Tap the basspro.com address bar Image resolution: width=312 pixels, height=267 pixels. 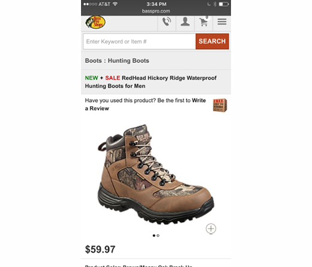(x=156, y=11)
